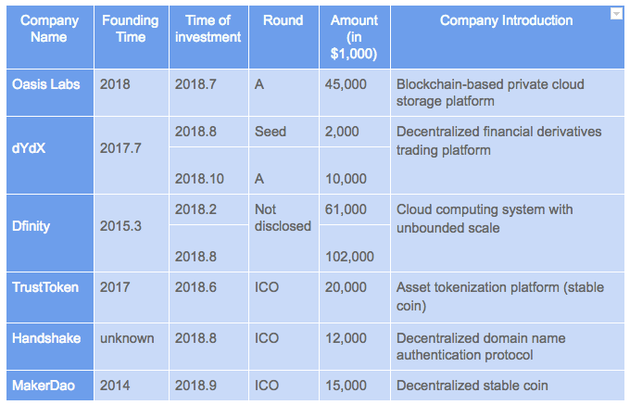Image resolution: width=630 pixels, height=405 pixels.
Task: Select the Round column header
Action: 283,20
